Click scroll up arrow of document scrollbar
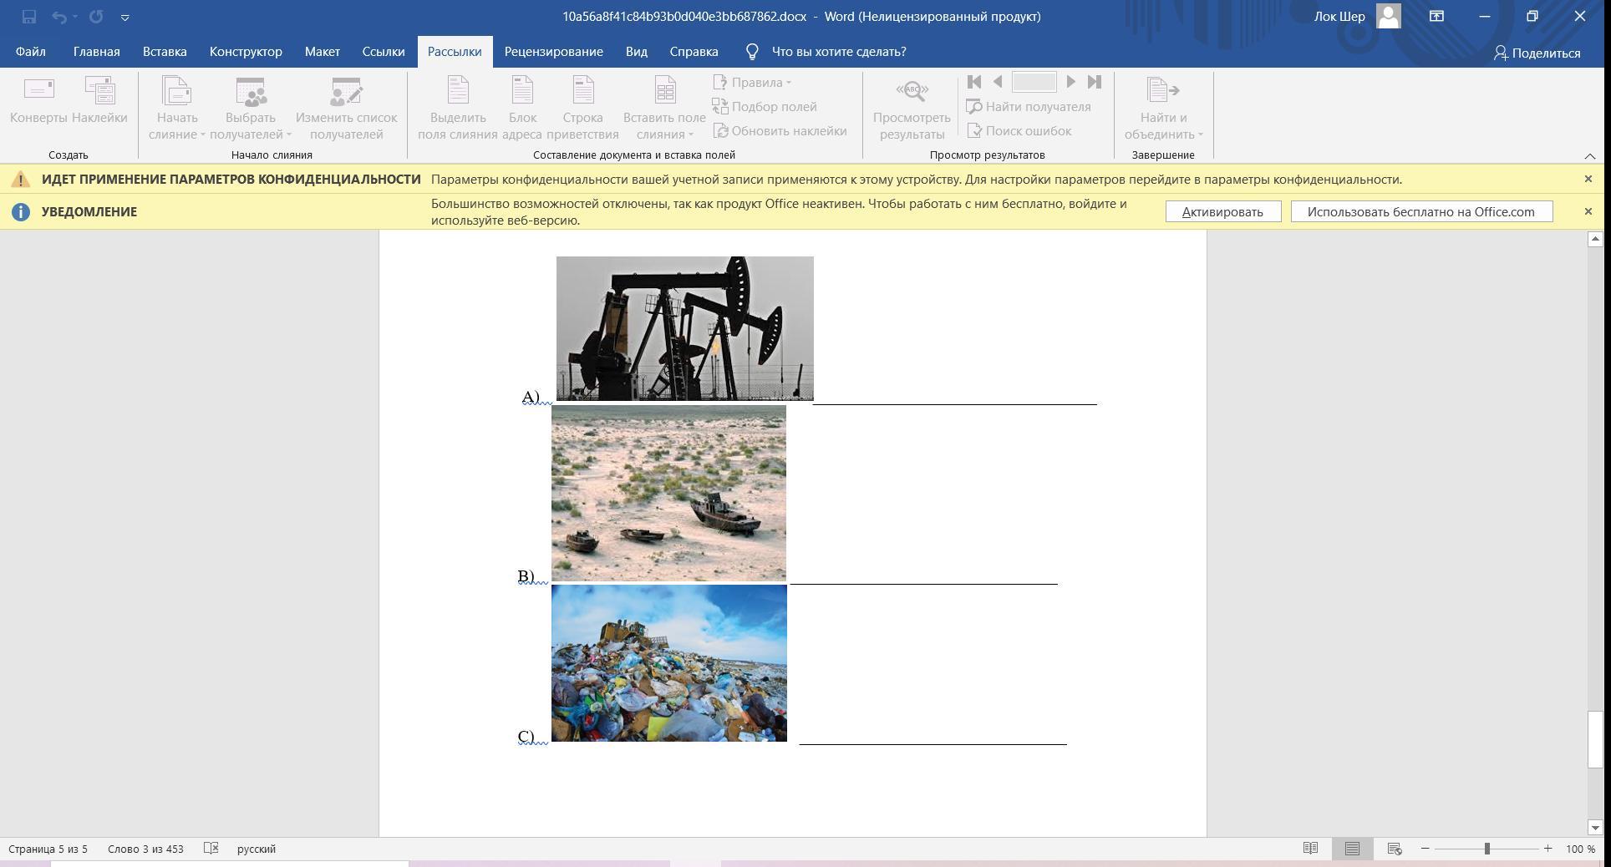1611x867 pixels. 1595,240
